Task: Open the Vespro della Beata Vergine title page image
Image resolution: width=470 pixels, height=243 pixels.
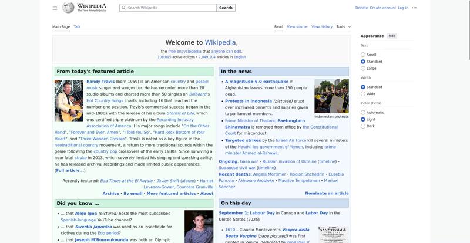Action: coord(332,235)
